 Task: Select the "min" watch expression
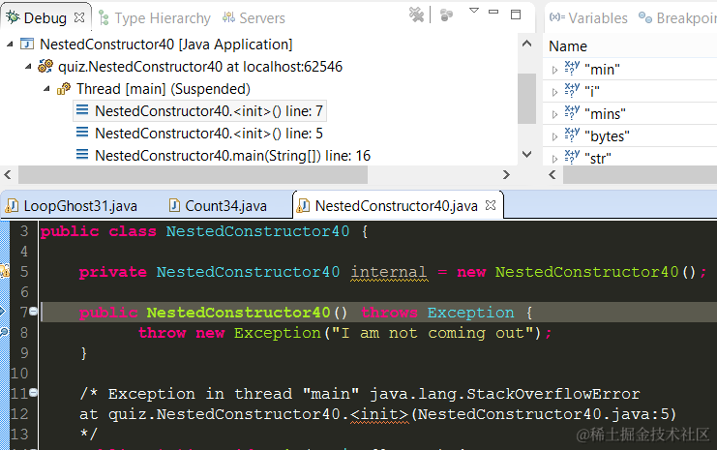click(602, 70)
